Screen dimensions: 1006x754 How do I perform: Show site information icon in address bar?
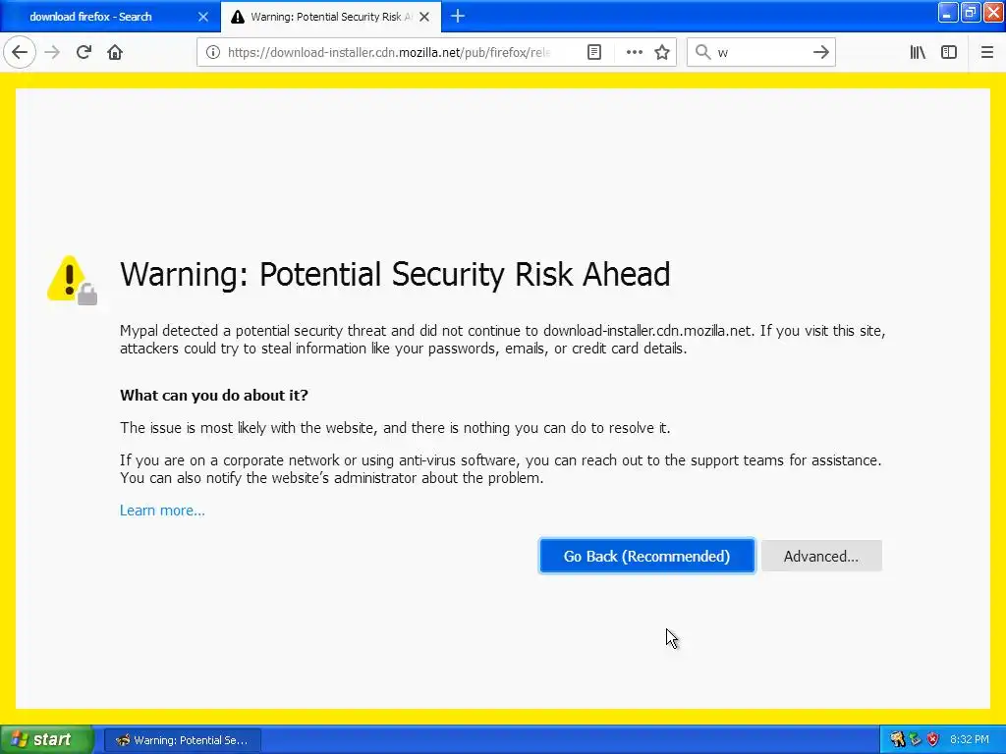coord(213,53)
